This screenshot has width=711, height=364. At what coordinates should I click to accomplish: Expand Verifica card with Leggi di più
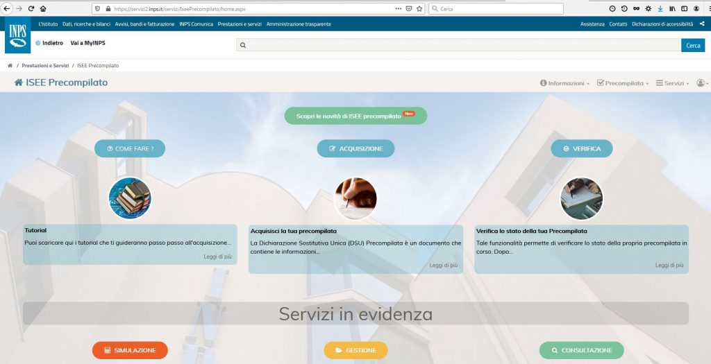[669, 266]
